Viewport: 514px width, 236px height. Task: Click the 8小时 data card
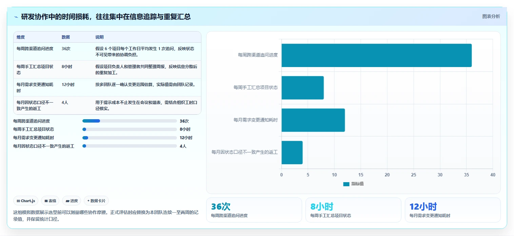click(353, 210)
